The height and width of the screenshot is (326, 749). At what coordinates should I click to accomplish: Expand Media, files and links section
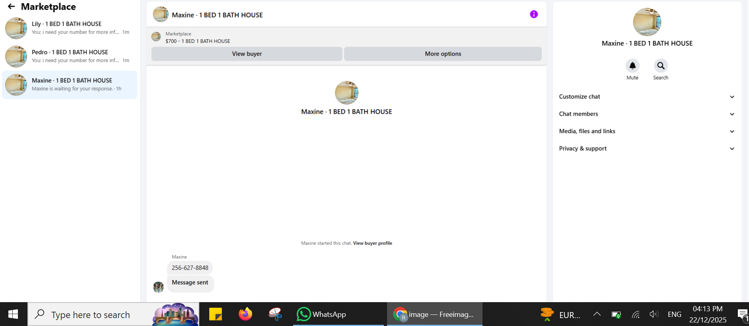click(x=647, y=131)
